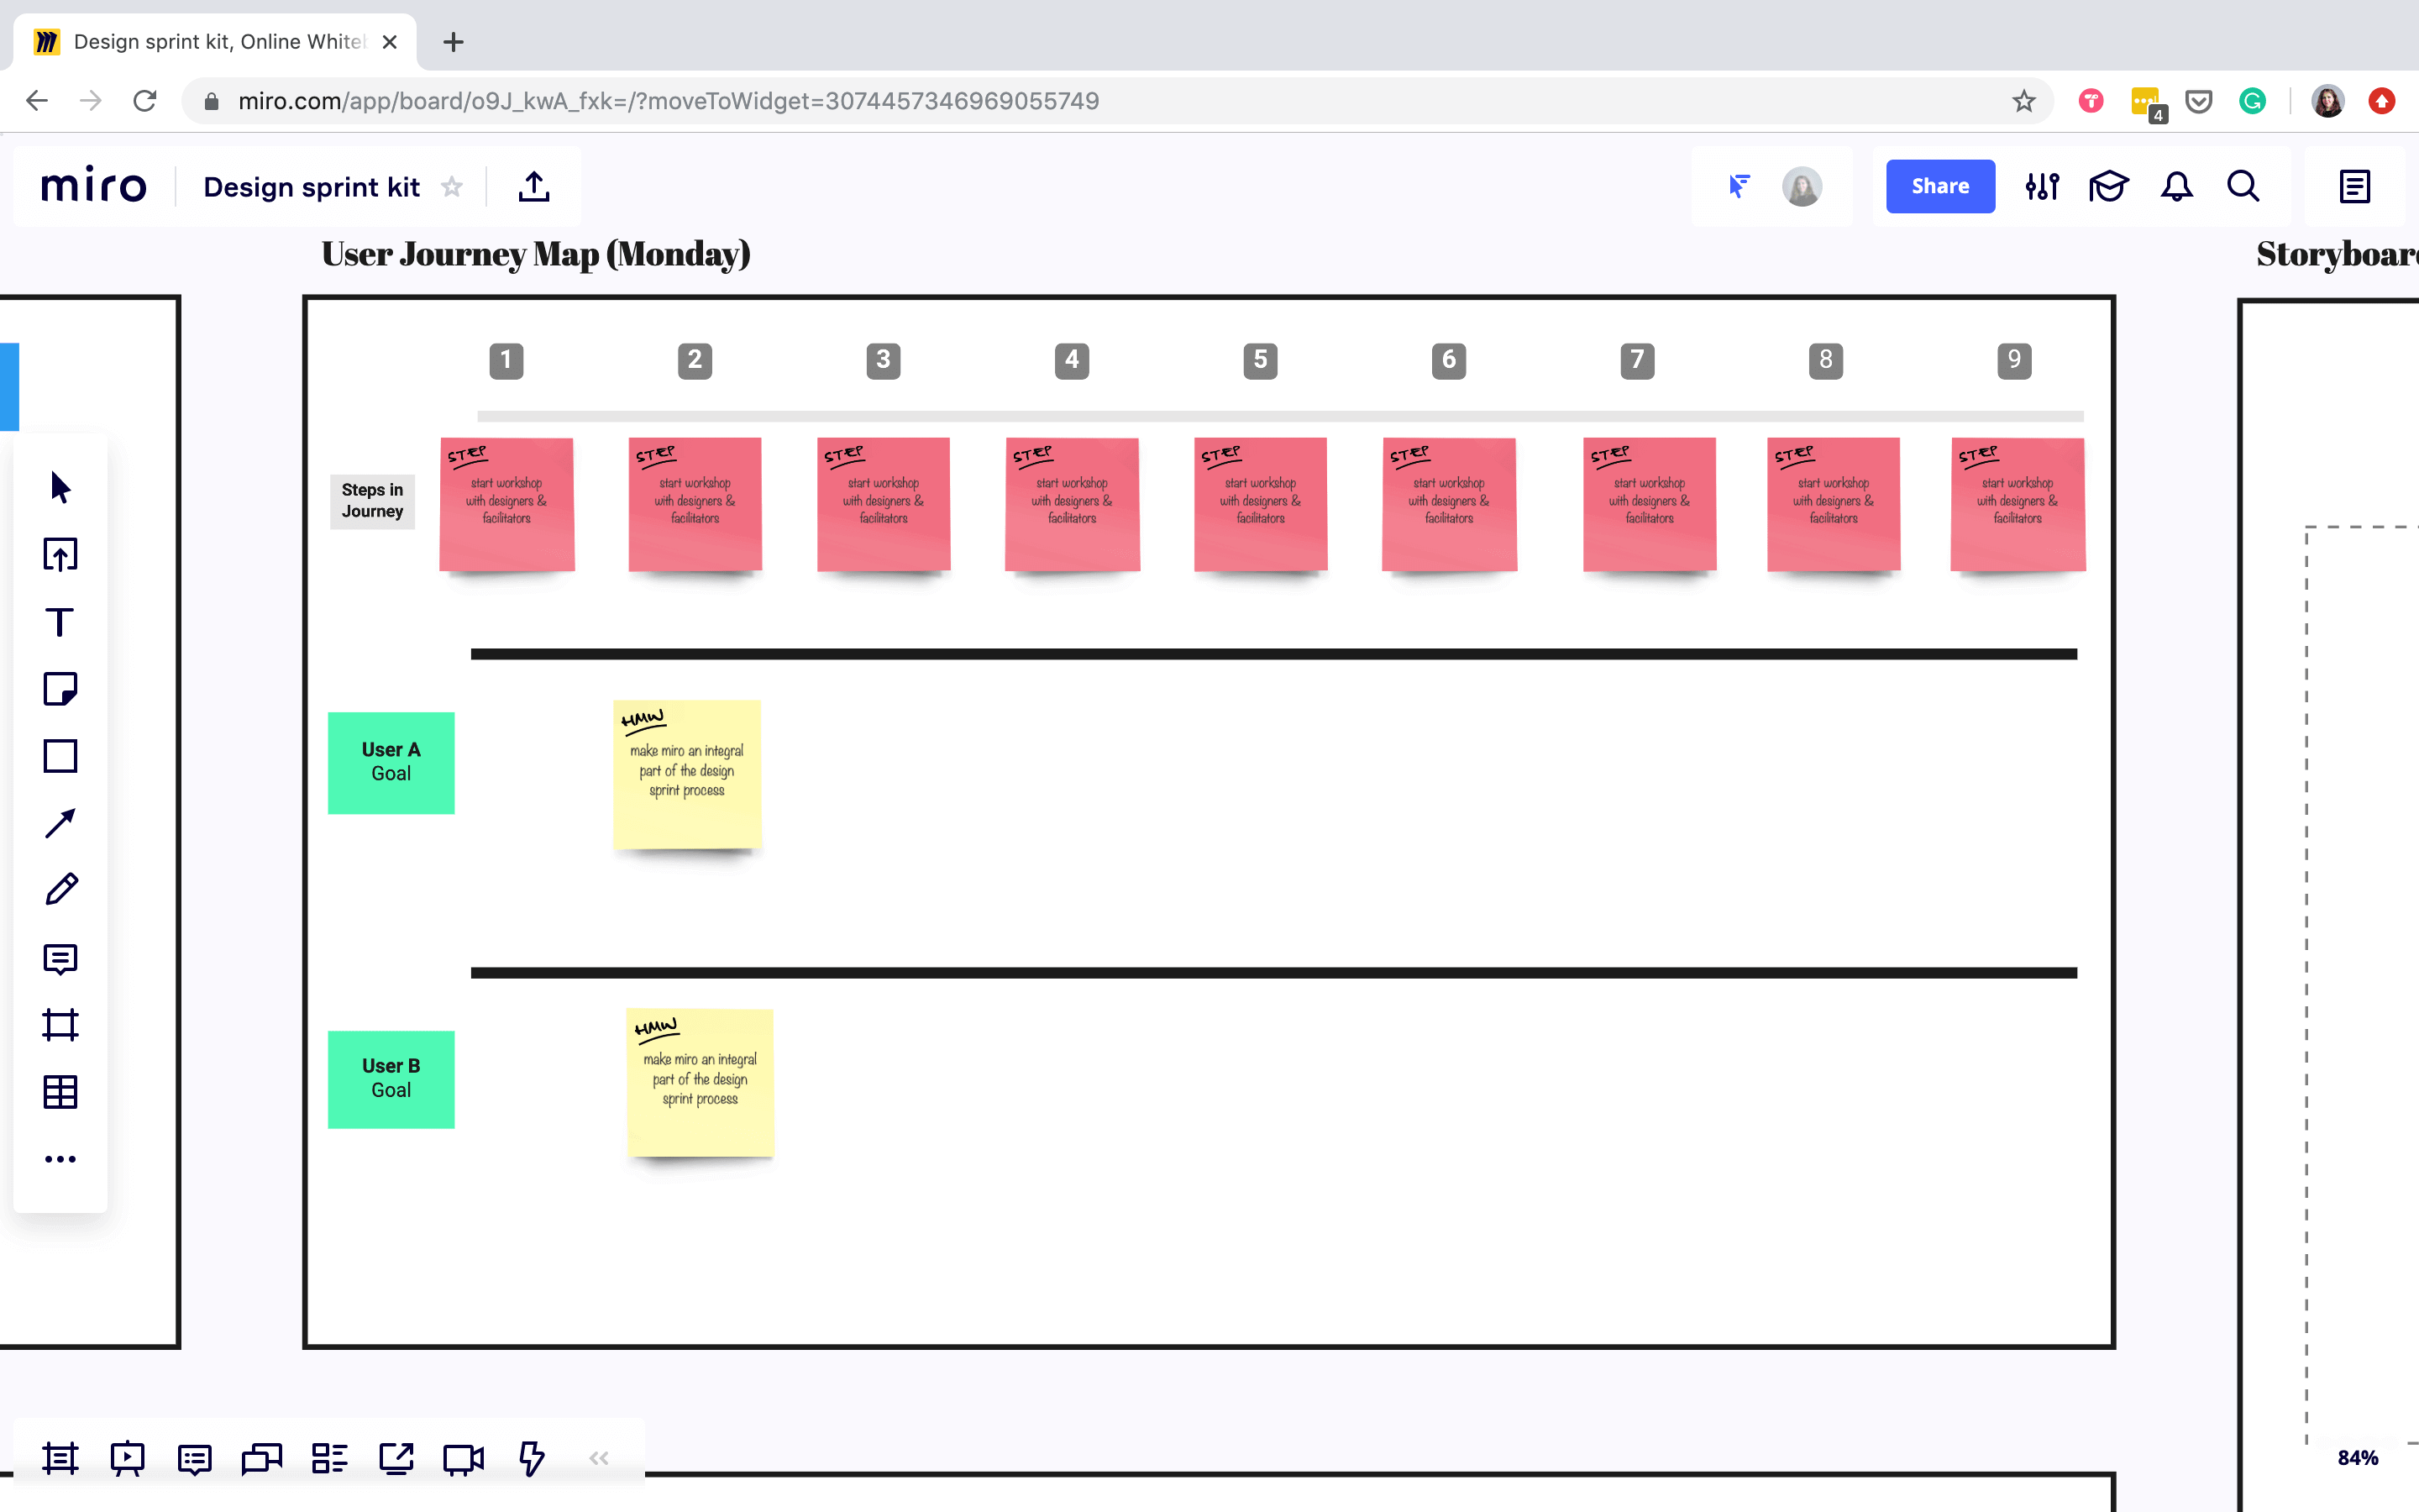Switch to the Design sprint kit browser tab
Screen dimensions: 2419x1512
[x=215, y=42]
